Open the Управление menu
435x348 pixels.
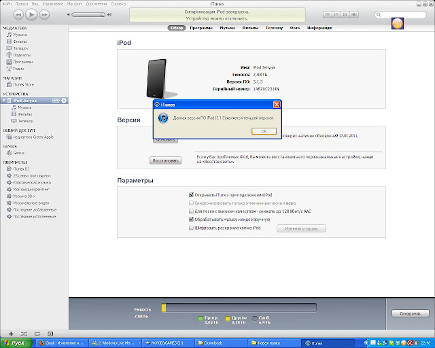click(53, 4)
